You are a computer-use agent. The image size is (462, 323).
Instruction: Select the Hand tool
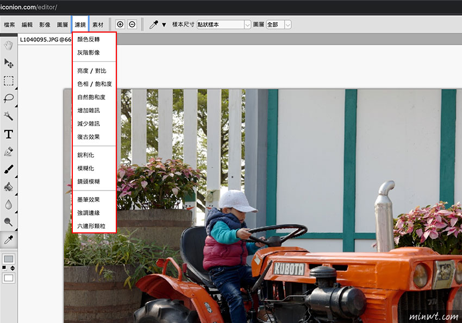pyautogui.click(x=9, y=46)
